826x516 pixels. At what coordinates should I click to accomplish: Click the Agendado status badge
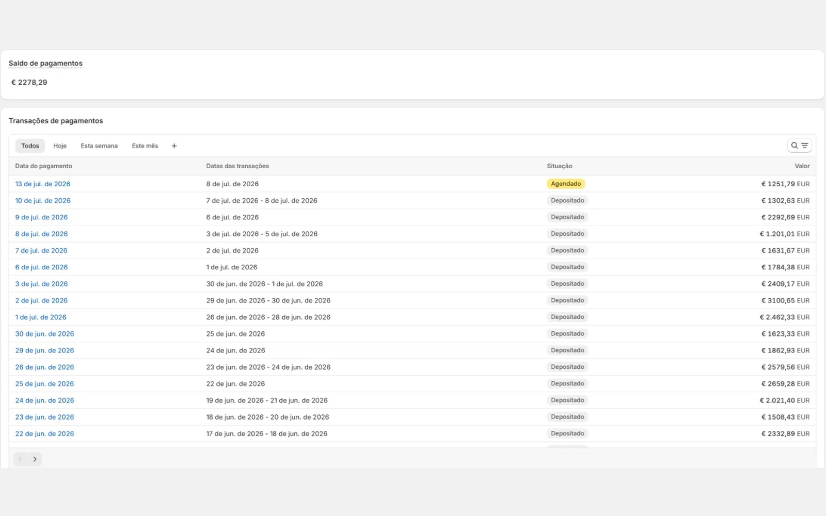(x=566, y=184)
